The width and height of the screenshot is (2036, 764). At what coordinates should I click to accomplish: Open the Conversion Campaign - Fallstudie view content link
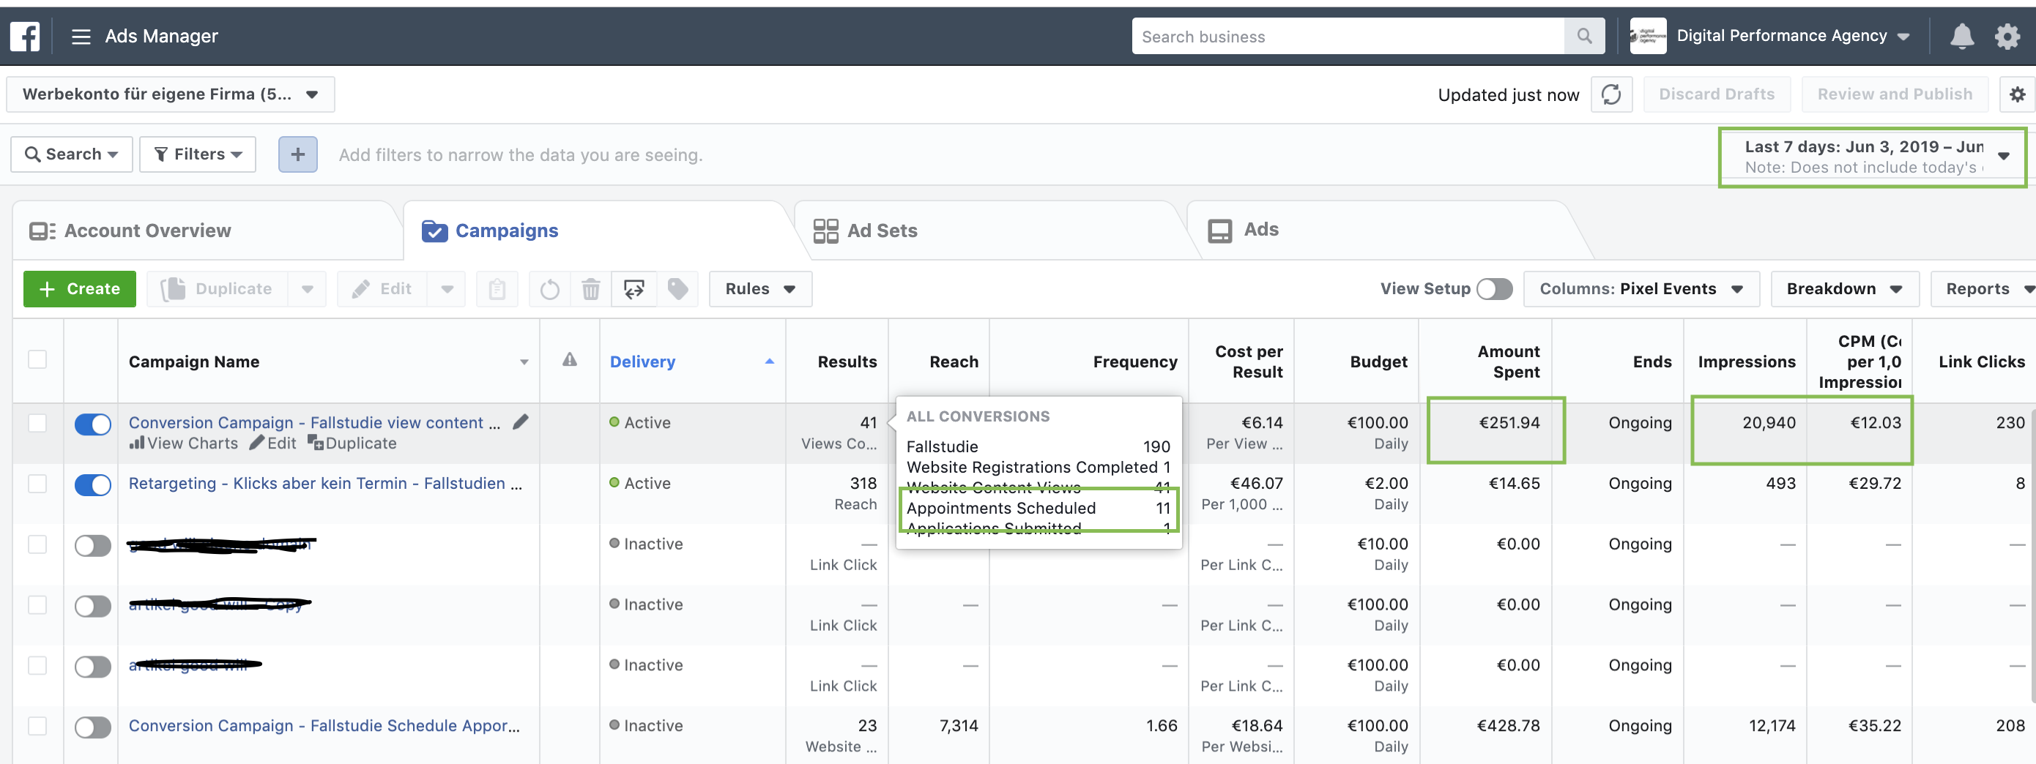coord(315,423)
